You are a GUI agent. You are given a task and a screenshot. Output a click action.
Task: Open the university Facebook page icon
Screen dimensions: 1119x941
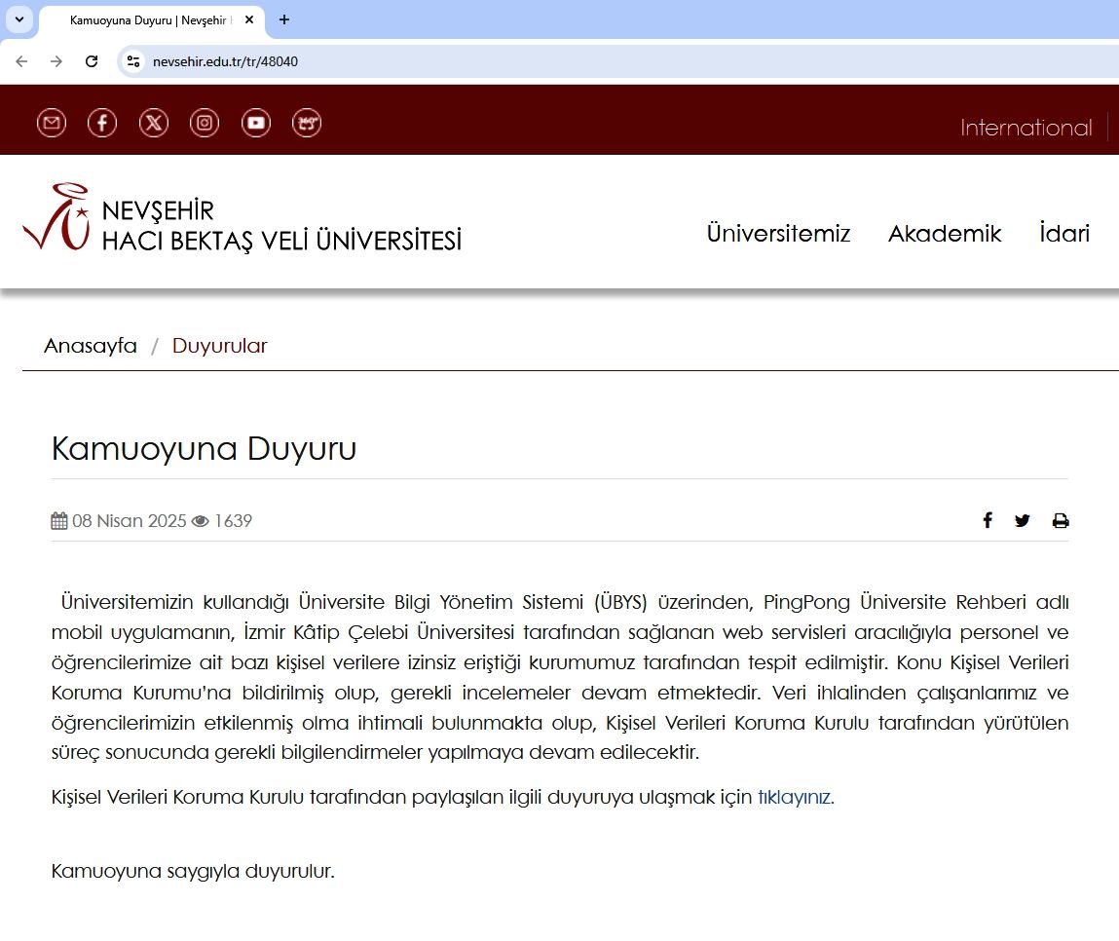[x=102, y=123]
